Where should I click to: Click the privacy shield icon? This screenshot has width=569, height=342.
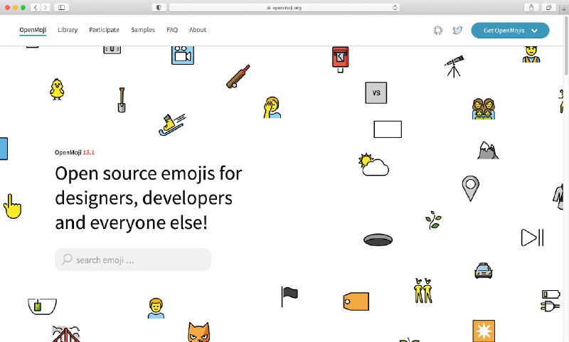pos(159,7)
